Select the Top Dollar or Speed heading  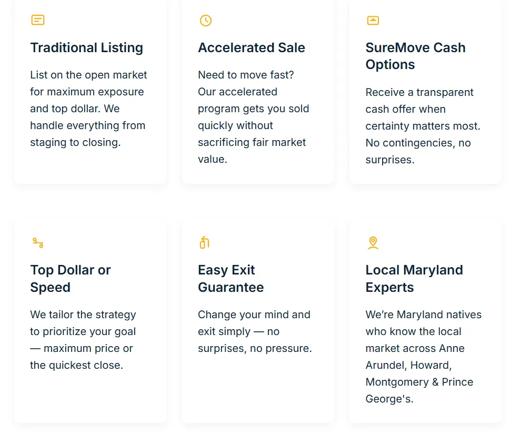pyautogui.click(x=71, y=278)
